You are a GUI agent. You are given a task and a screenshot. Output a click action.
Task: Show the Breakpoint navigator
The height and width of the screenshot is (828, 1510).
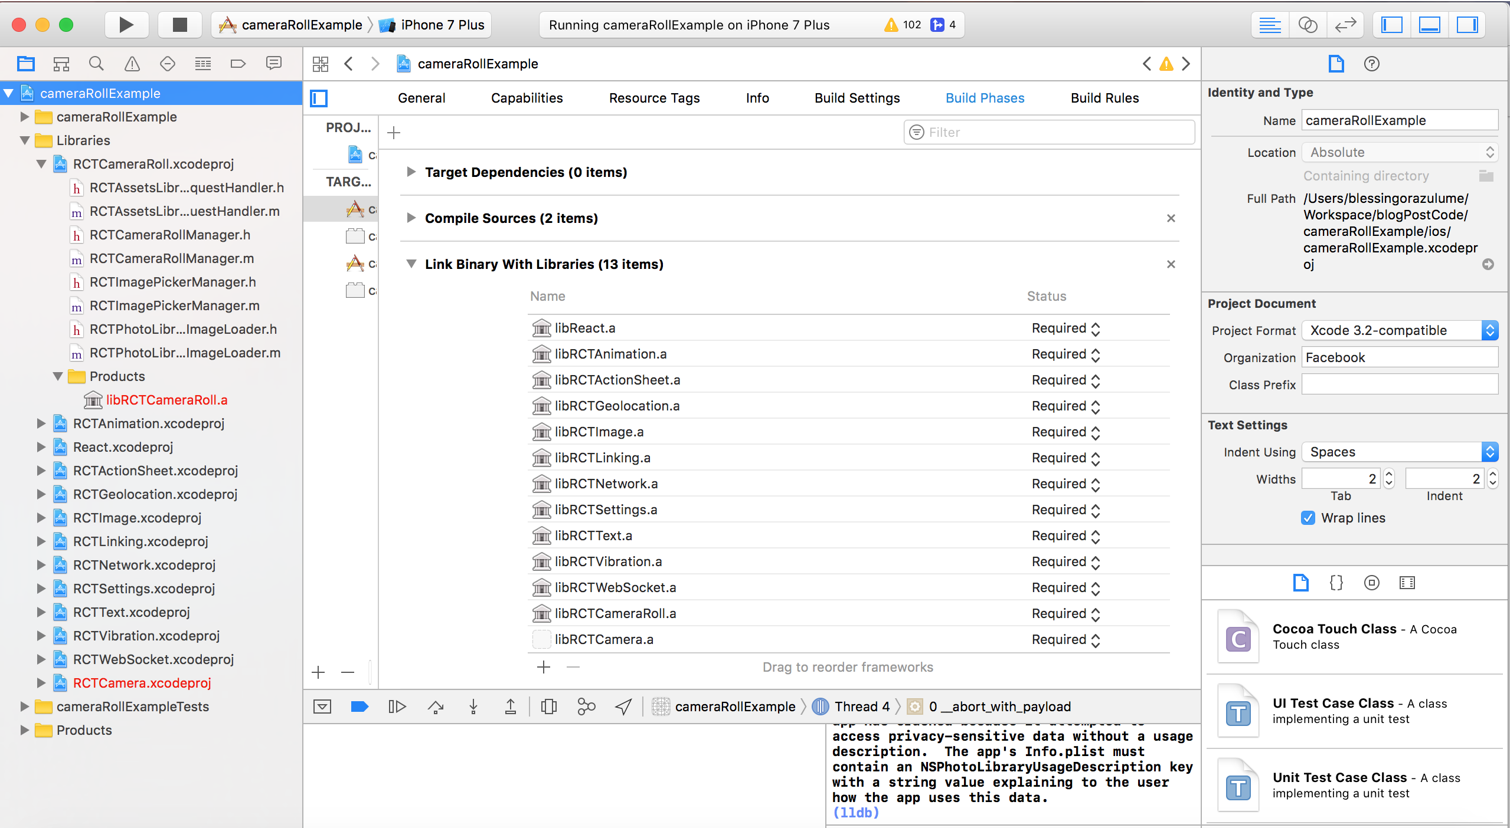click(238, 64)
